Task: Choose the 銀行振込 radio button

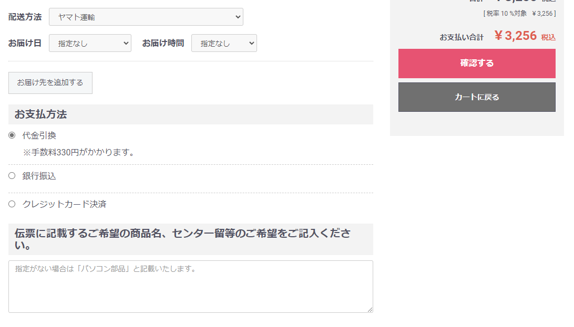Action: pyautogui.click(x=12, y=176)
